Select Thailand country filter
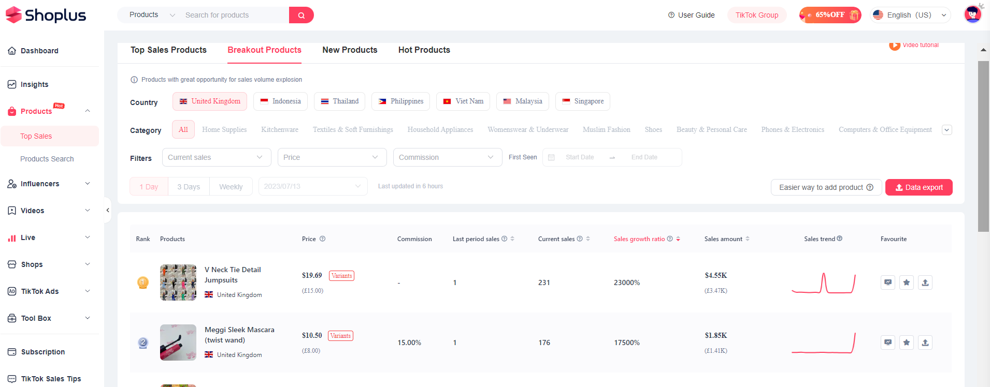The width and height of the screenshot is (990, 387). pos(339,101)
